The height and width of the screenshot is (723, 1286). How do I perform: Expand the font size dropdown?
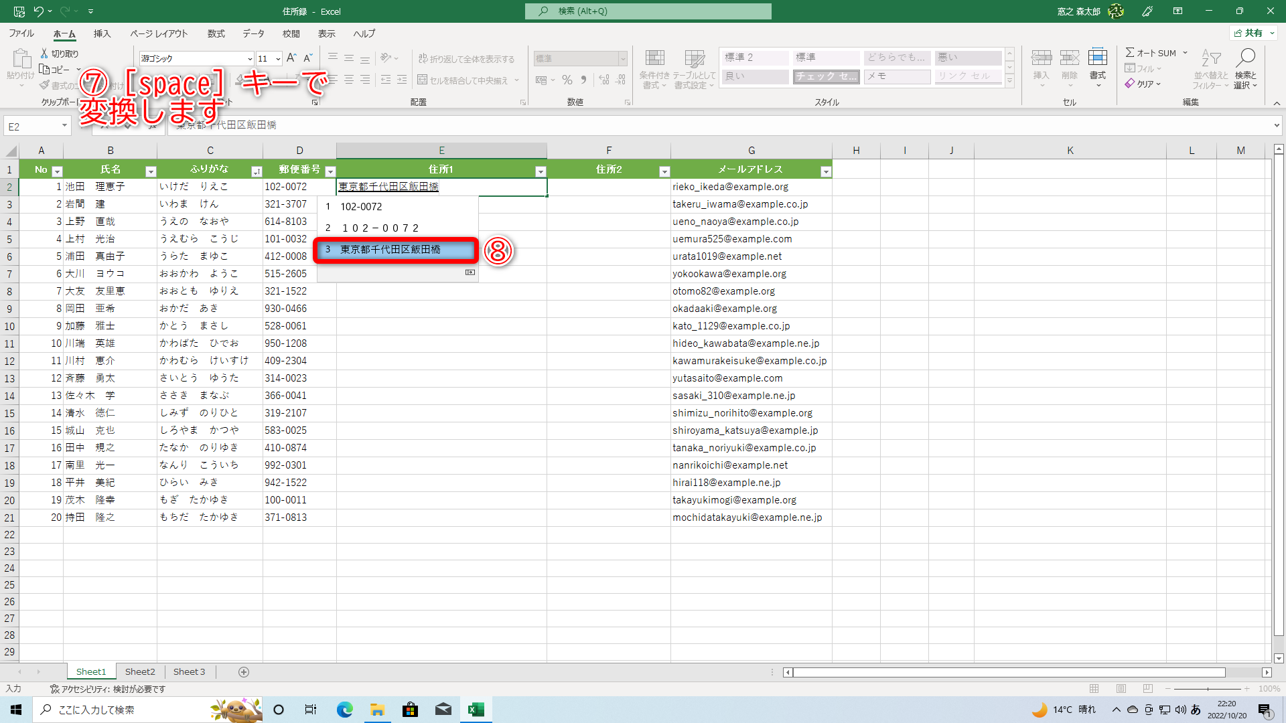pos(278,59)
